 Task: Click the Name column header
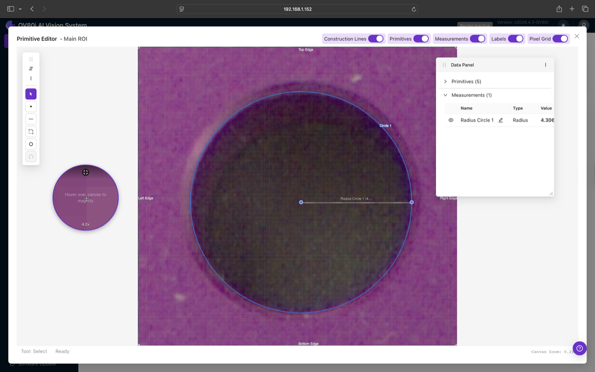click(466, 108)
